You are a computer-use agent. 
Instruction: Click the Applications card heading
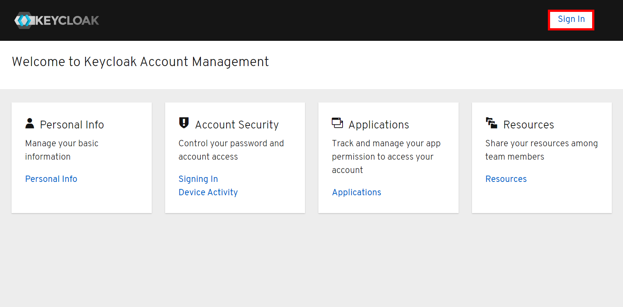379,125
